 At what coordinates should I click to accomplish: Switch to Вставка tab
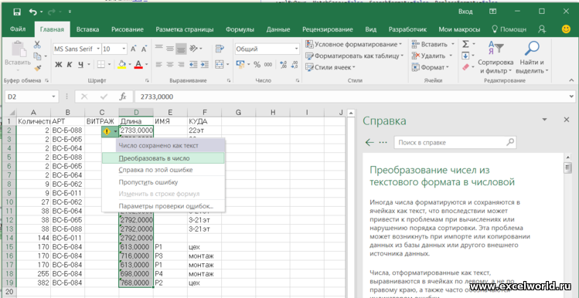pos(87,29)
